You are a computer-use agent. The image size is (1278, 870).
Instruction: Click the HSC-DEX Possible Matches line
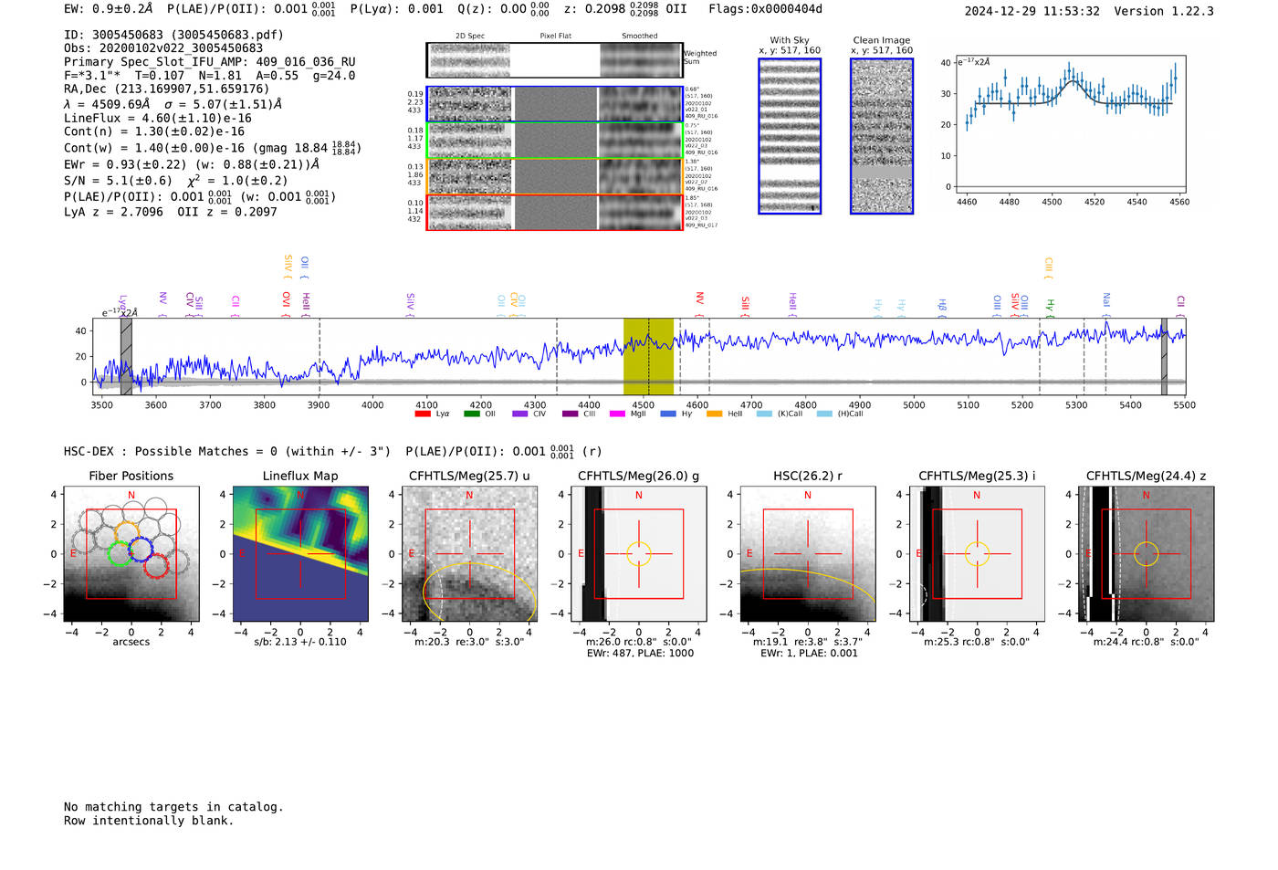pyautogui.click(x=333, y=452)
